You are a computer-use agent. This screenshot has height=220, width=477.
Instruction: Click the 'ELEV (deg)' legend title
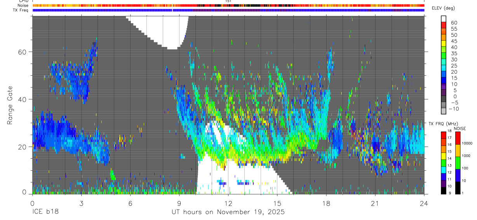click(443, 8)
